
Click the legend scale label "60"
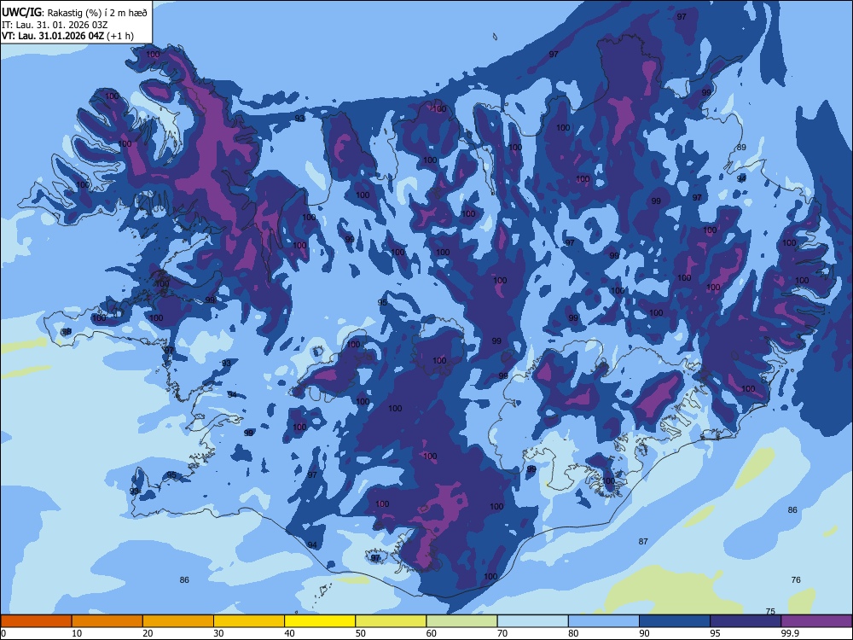[x=432, y=633]
